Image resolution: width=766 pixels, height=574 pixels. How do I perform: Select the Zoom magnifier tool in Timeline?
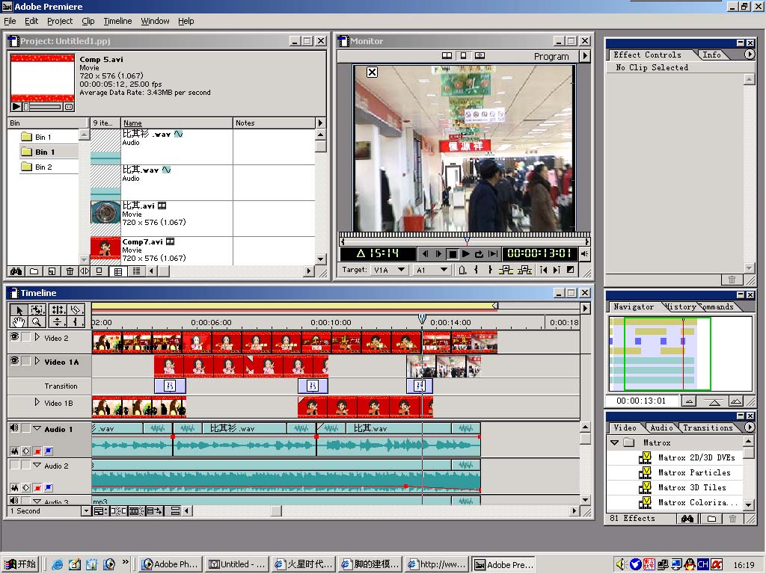click(x=37, y=321)
